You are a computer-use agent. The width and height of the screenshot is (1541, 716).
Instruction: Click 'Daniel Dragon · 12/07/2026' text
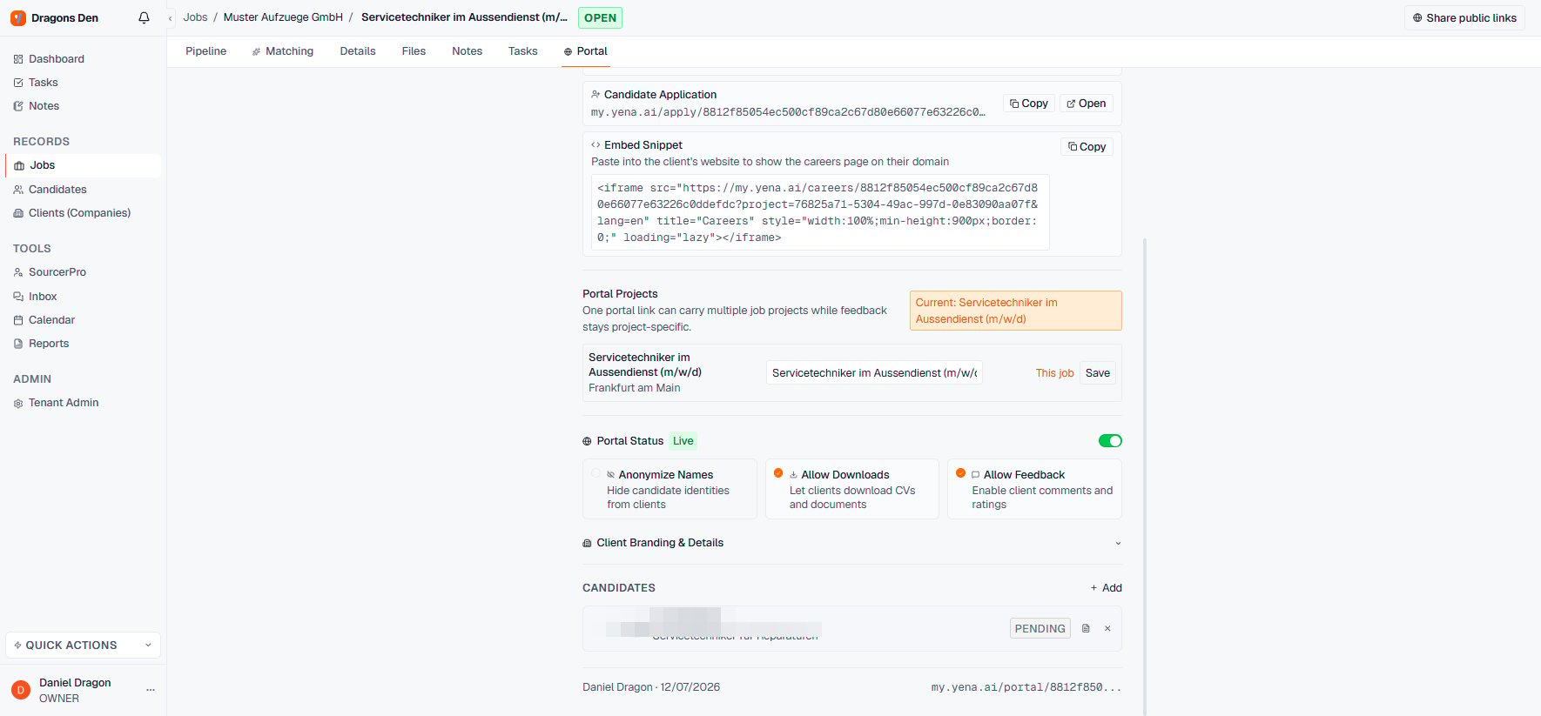[x=651, y=687]
